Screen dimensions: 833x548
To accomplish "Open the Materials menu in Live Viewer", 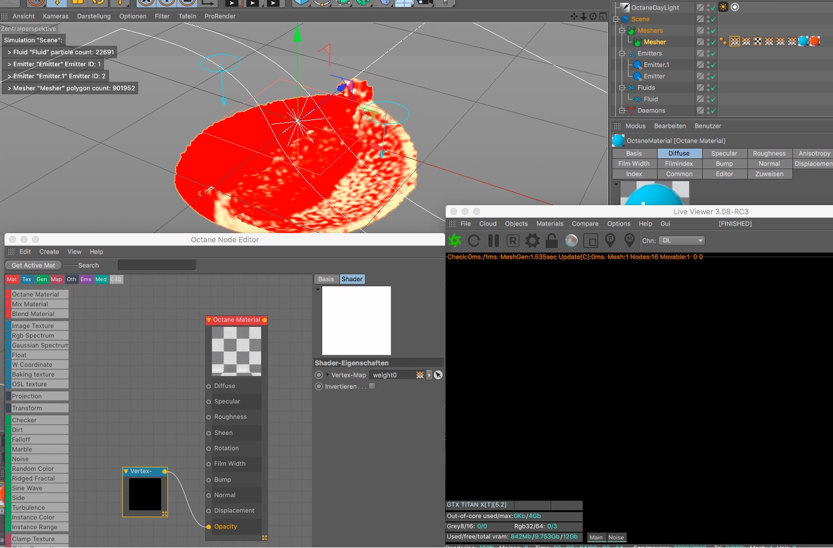I will [x=550, y=224].
